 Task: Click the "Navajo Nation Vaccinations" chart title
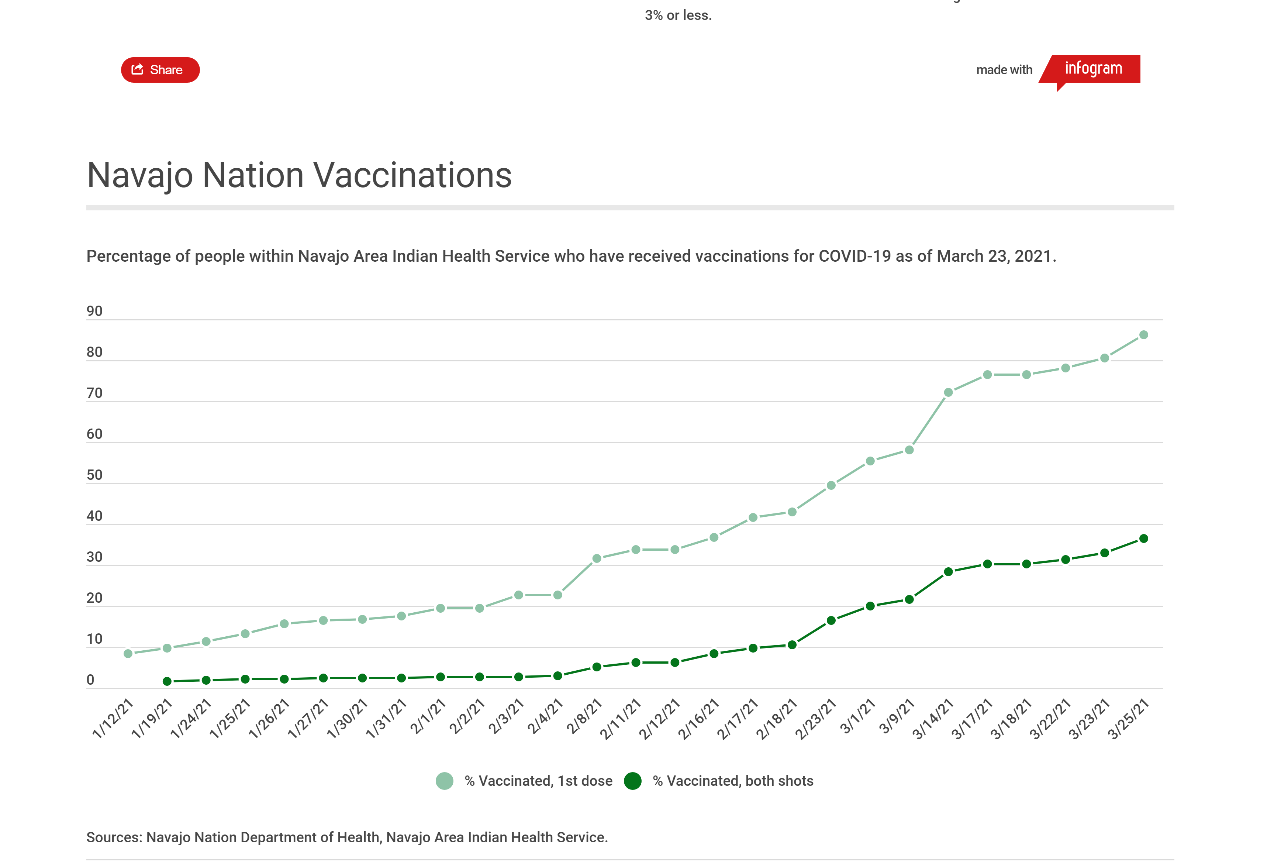pyautogui.click(x=299, y=175)
